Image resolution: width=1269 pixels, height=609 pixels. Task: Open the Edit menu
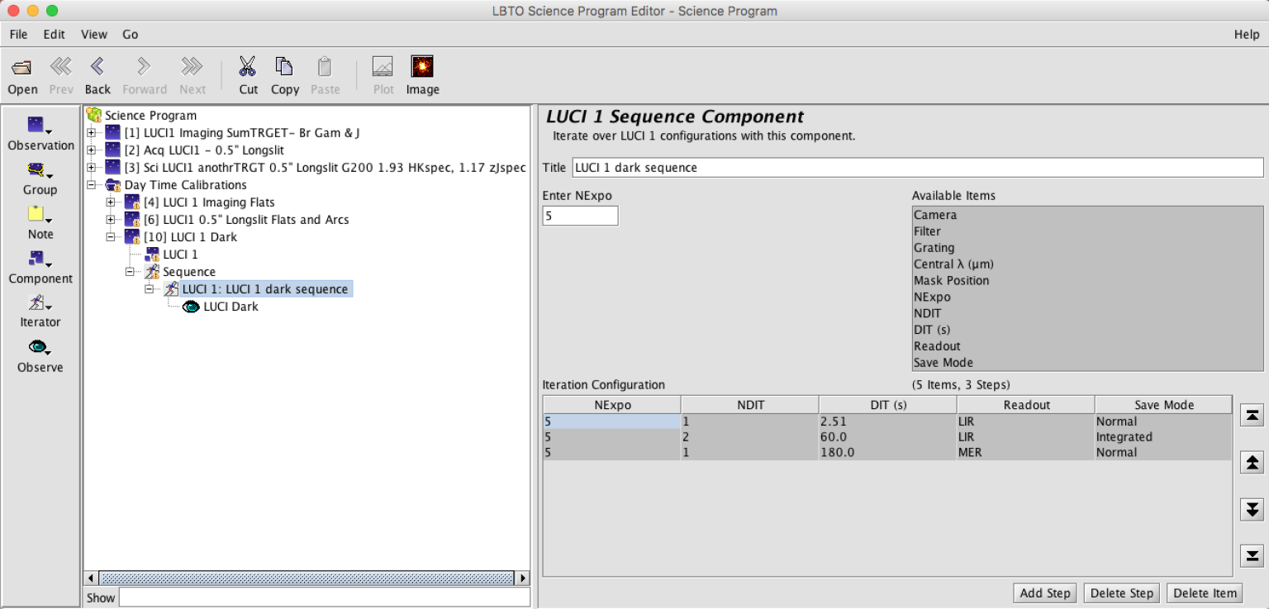tap(55, 35)
